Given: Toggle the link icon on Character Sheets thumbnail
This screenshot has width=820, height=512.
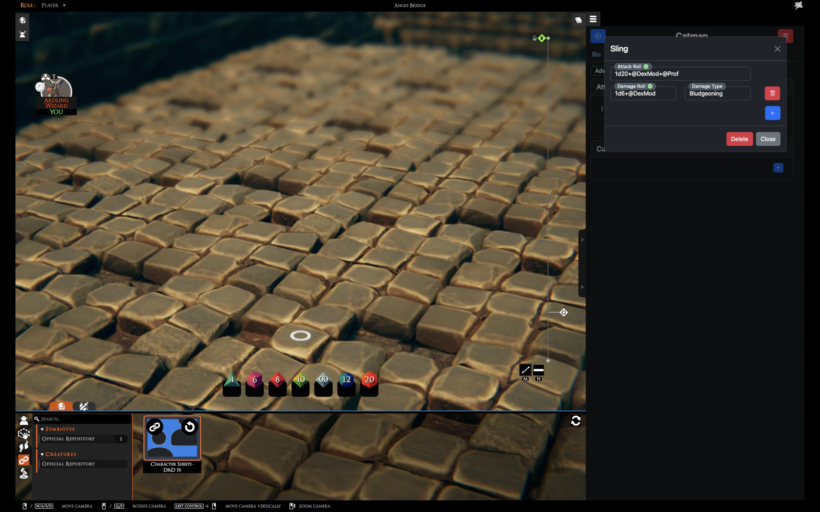Looking at the screenshot, I should coord(155,427).
